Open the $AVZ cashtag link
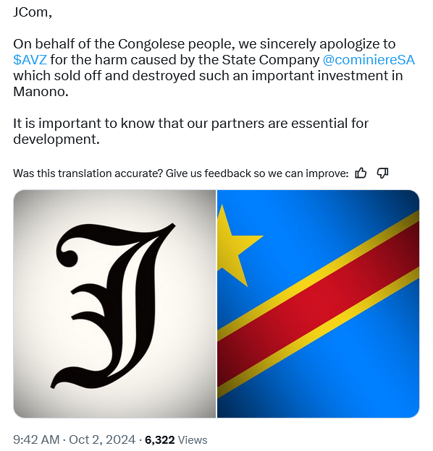 coord(30,60)
